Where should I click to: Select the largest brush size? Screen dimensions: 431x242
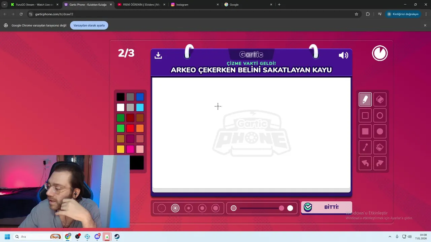click(x=215, y=208)
